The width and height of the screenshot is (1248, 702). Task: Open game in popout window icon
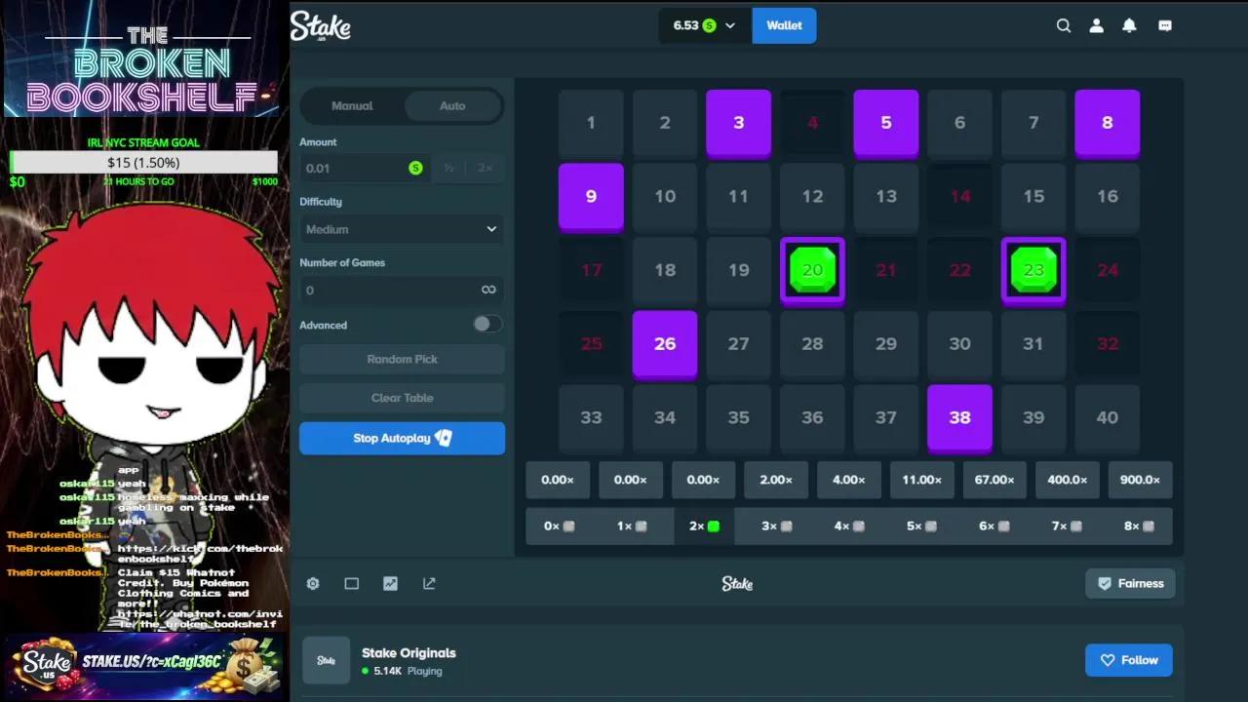(x=429, y=583)
